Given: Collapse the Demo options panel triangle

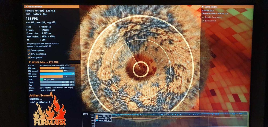Looking at the screenshot, I should pyautogui.click(x=203, y=7).
